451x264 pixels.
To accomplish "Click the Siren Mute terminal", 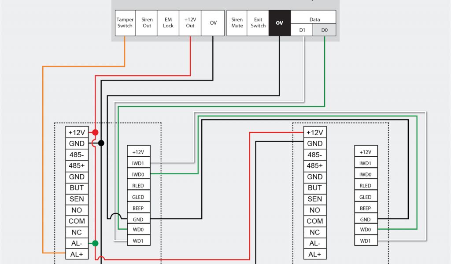I will coord(237,23).
